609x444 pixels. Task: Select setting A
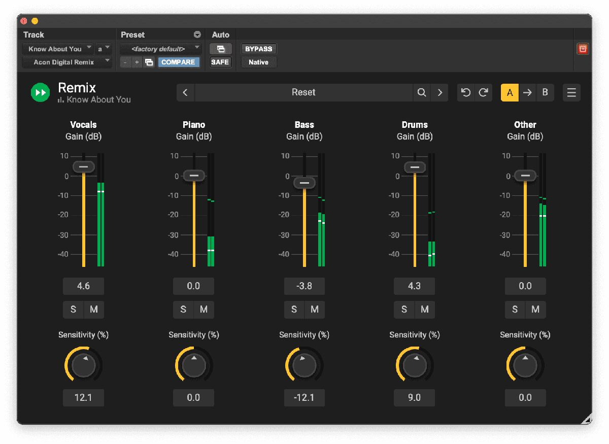point(510,92)
